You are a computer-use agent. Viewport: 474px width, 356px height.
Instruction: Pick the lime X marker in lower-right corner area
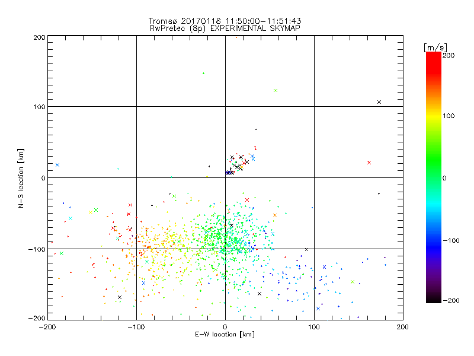pos(353,282)
